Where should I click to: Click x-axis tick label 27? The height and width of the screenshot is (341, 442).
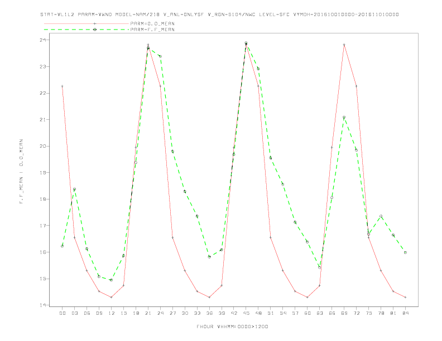tap(172, 313)
